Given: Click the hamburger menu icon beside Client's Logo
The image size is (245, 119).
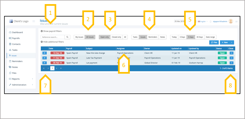Looking at the screenshot, I should [34, 21].
